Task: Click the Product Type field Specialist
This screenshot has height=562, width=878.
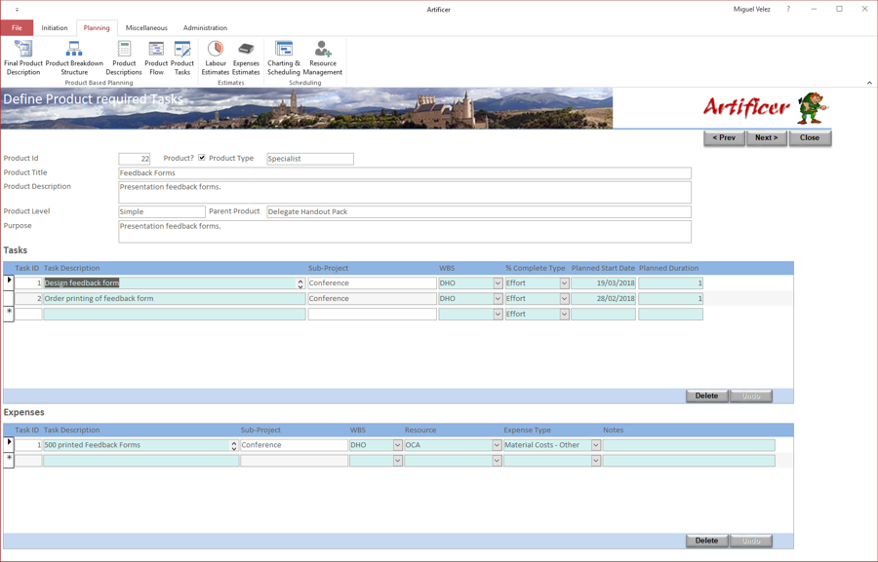Action: point(310,159)
